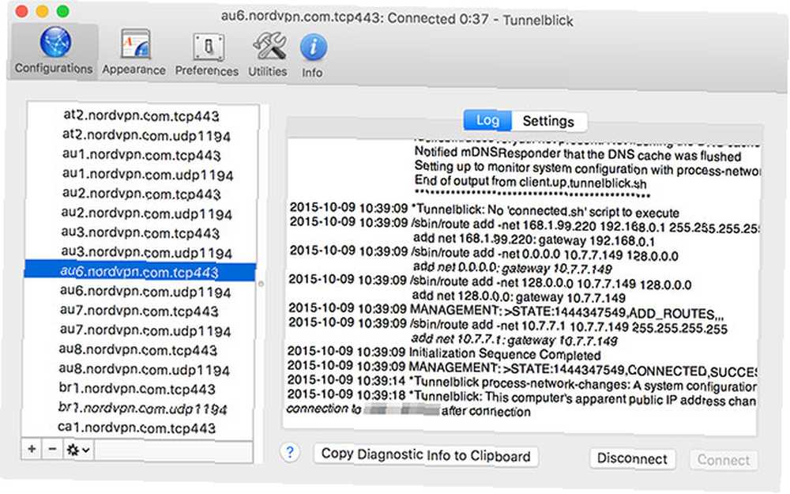Click the help question mark button
Viewport: 790px width, 494px height.
pyautogui.click(x=290, y=452)
